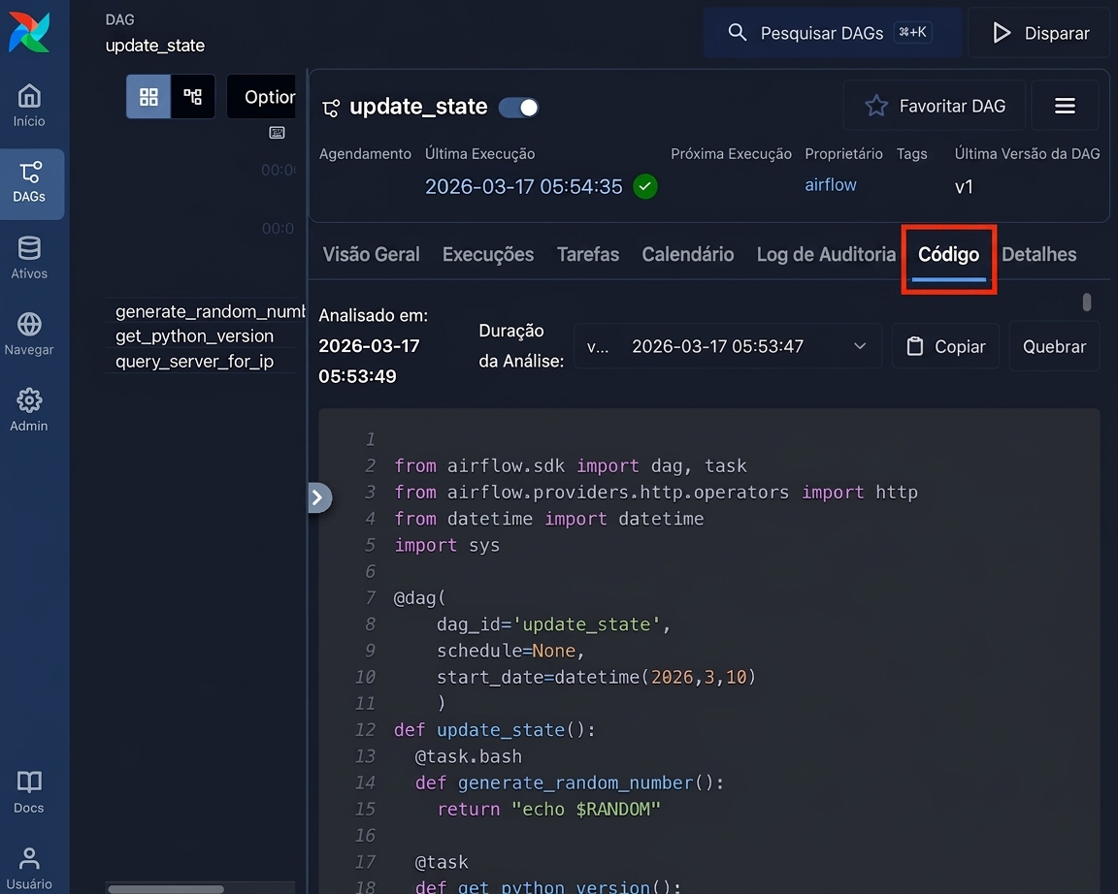Copy the code with the Copiar button
1118x894 pixels.
(x=945, y=346)
